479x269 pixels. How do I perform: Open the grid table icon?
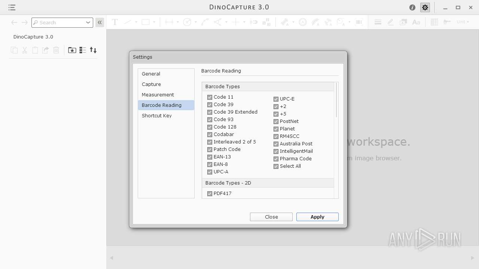click(434, 22)
